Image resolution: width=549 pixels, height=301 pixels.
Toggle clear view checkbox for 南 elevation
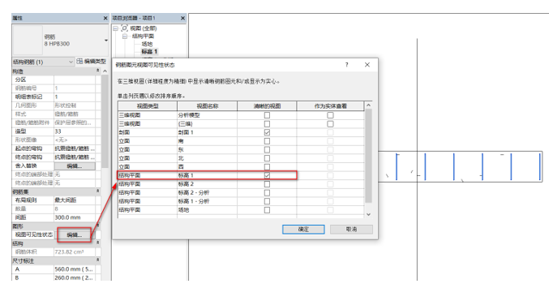267,141
